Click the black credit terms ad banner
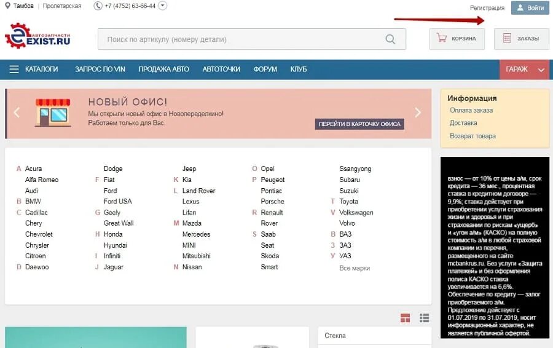This screenshot has height=348, width=553. [x=495, y=248]
